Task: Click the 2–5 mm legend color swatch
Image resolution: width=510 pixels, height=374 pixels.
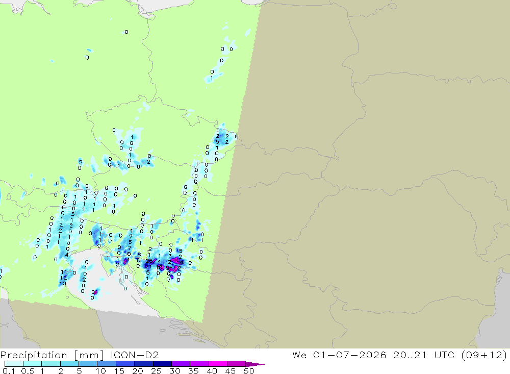Action: point(69,364)
